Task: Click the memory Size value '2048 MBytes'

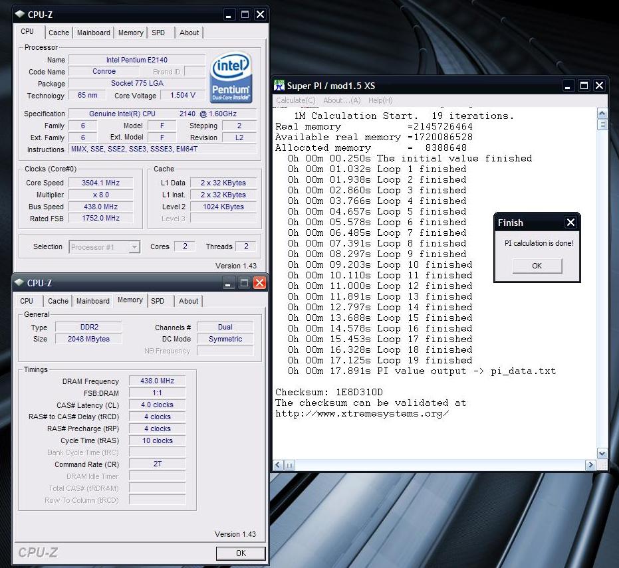Action: tap(89, 339)
